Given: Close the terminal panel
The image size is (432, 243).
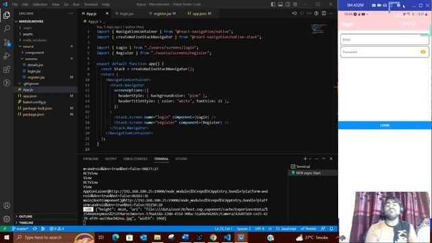Looking at the screenshot, I should (x=331, y=159).
